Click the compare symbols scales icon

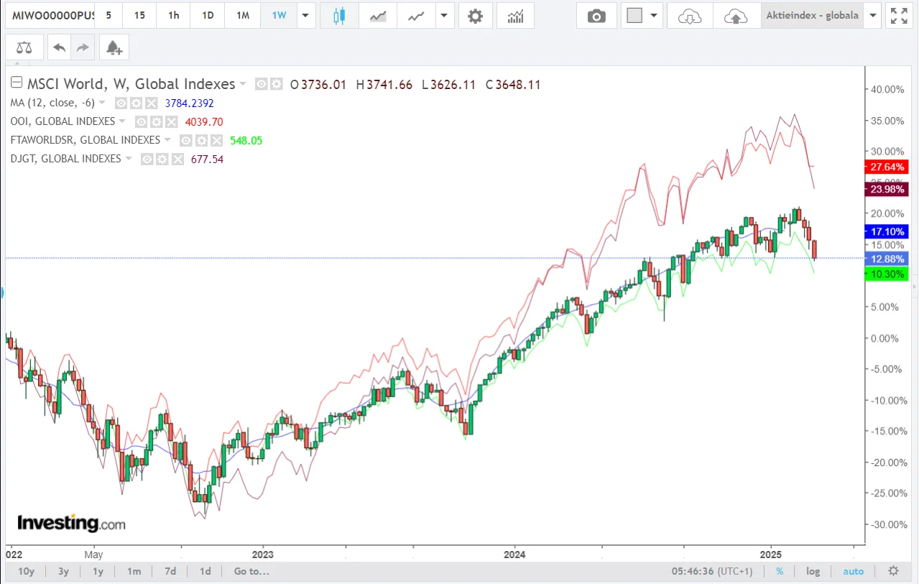pyautogui.click(x=24, y=47)
